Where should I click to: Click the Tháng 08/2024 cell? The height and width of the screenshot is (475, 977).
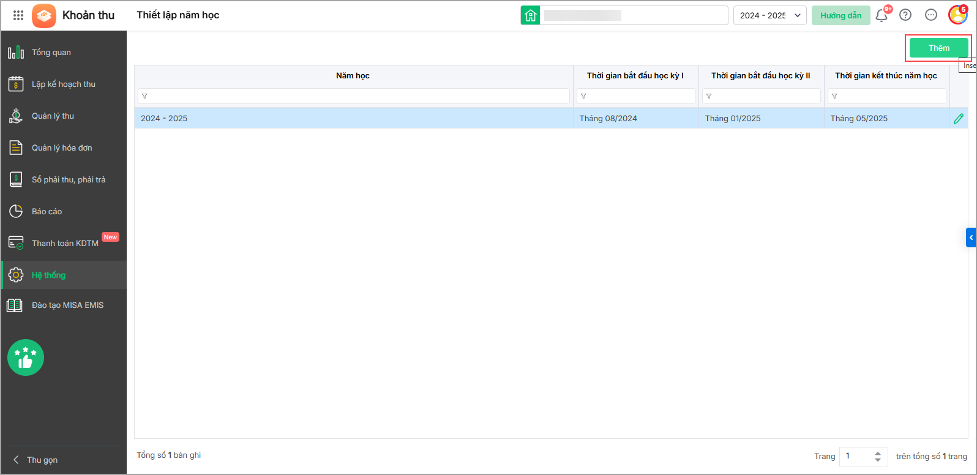tap(635, 119)
